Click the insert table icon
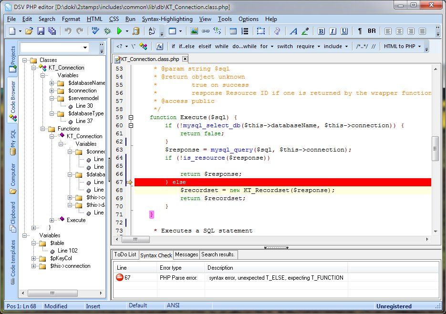 tap(233, 31)
